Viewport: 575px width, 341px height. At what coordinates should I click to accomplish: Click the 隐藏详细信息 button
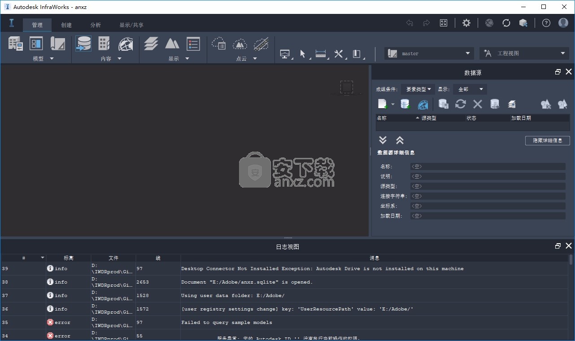[548, 140]
